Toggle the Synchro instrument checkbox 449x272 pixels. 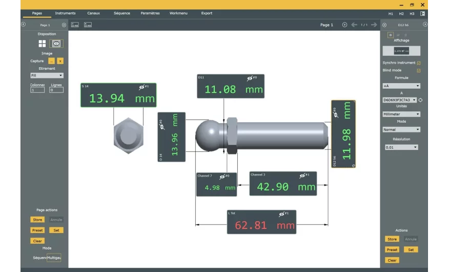coord(419,63)
